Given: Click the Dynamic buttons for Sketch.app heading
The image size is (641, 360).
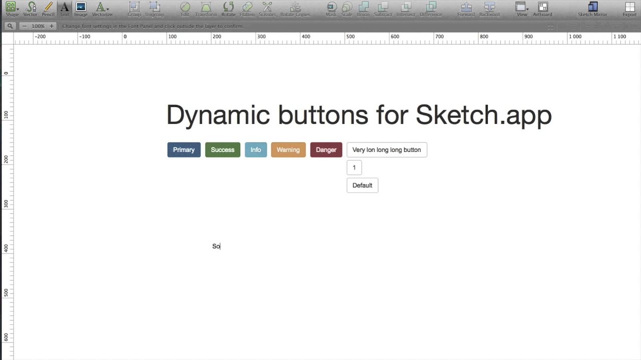Looking at the screenshot, I should pos(359,115).
